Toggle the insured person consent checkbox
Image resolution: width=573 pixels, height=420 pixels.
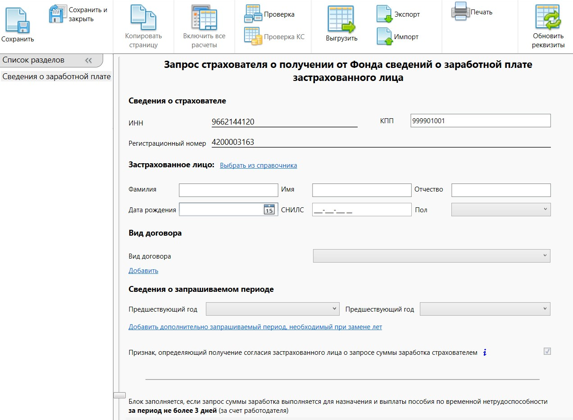click(x=547, y=352)
